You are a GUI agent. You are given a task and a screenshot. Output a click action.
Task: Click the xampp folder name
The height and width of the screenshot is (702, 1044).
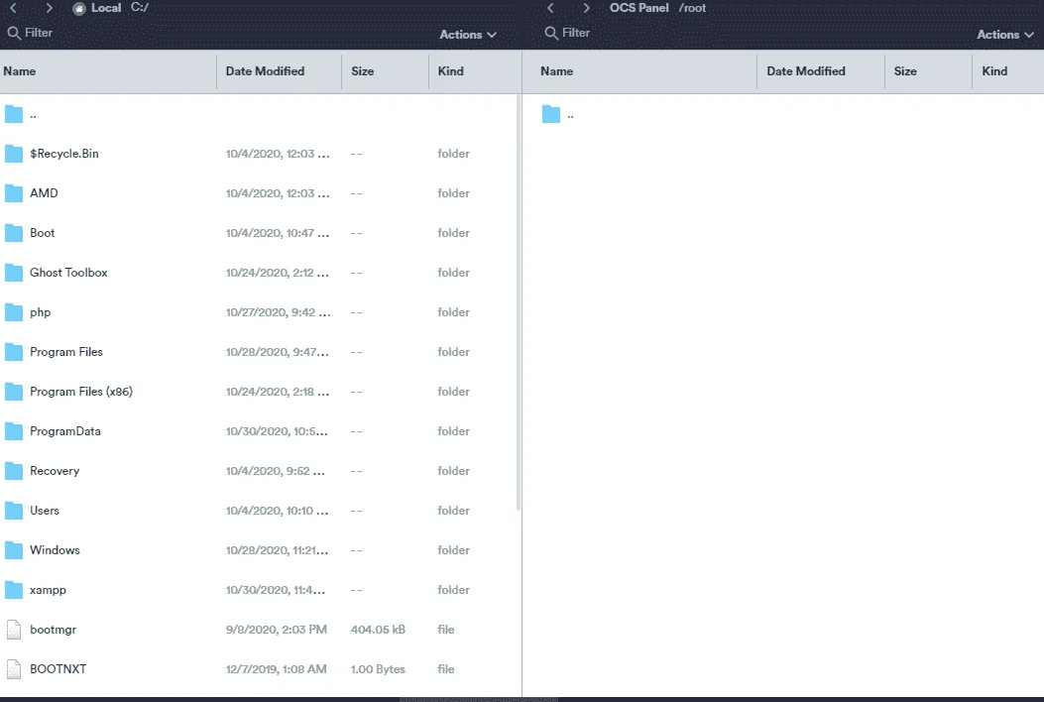(x=48, y=590)
